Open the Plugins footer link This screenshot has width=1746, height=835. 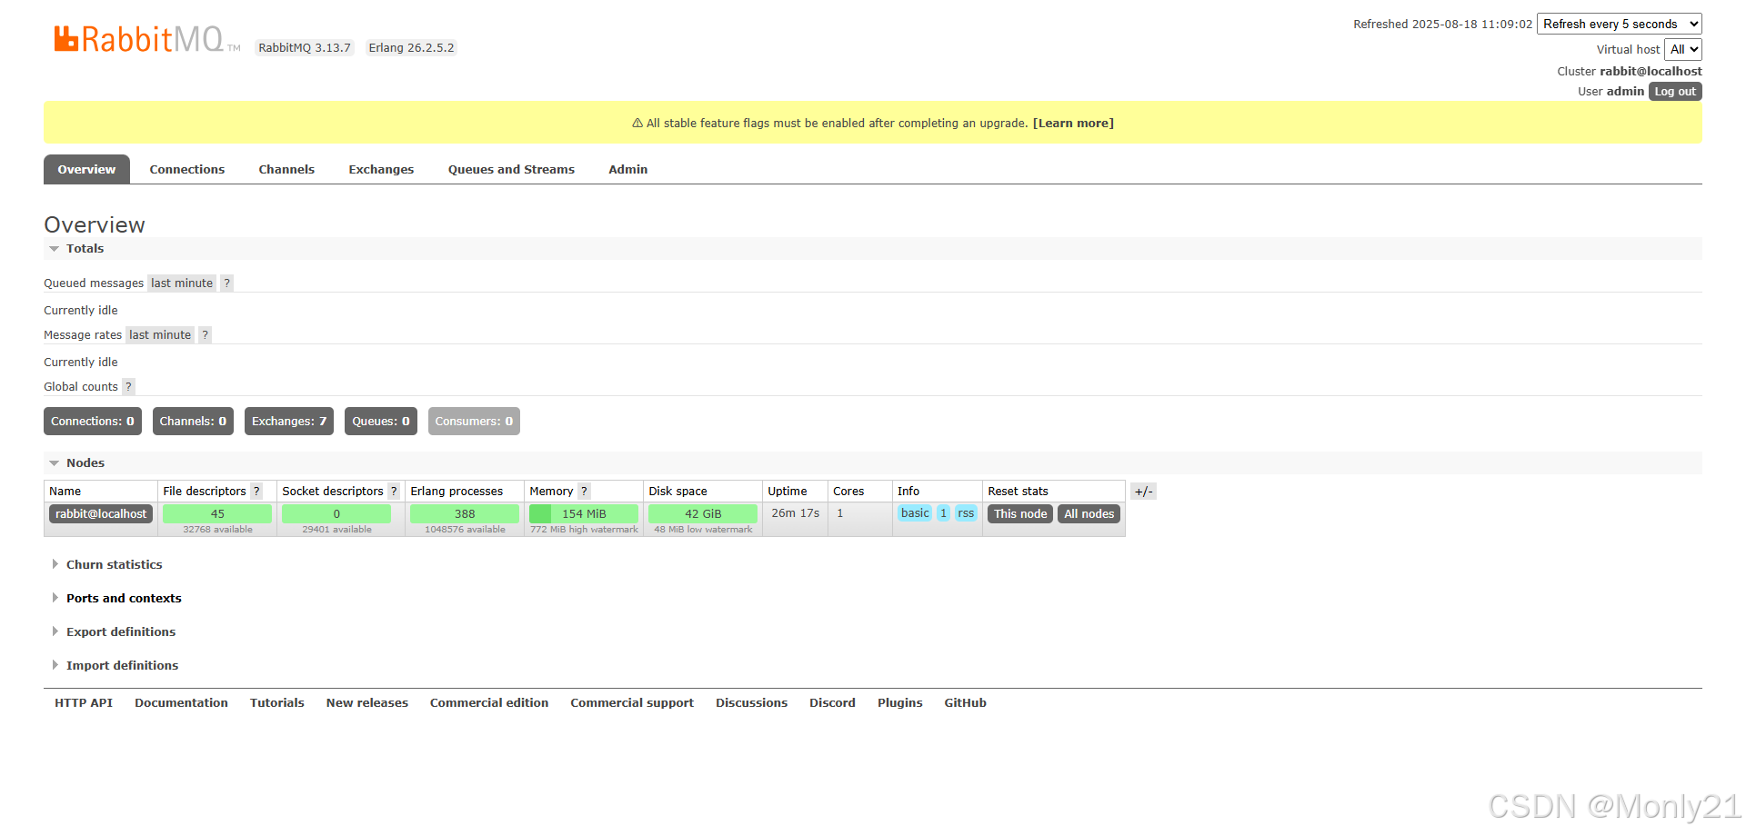click(x=900, y=703)
